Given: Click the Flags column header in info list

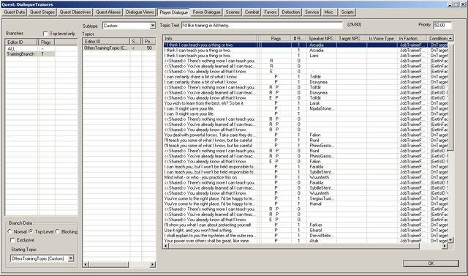Looking at the screenshot, I should coord(276,39).
